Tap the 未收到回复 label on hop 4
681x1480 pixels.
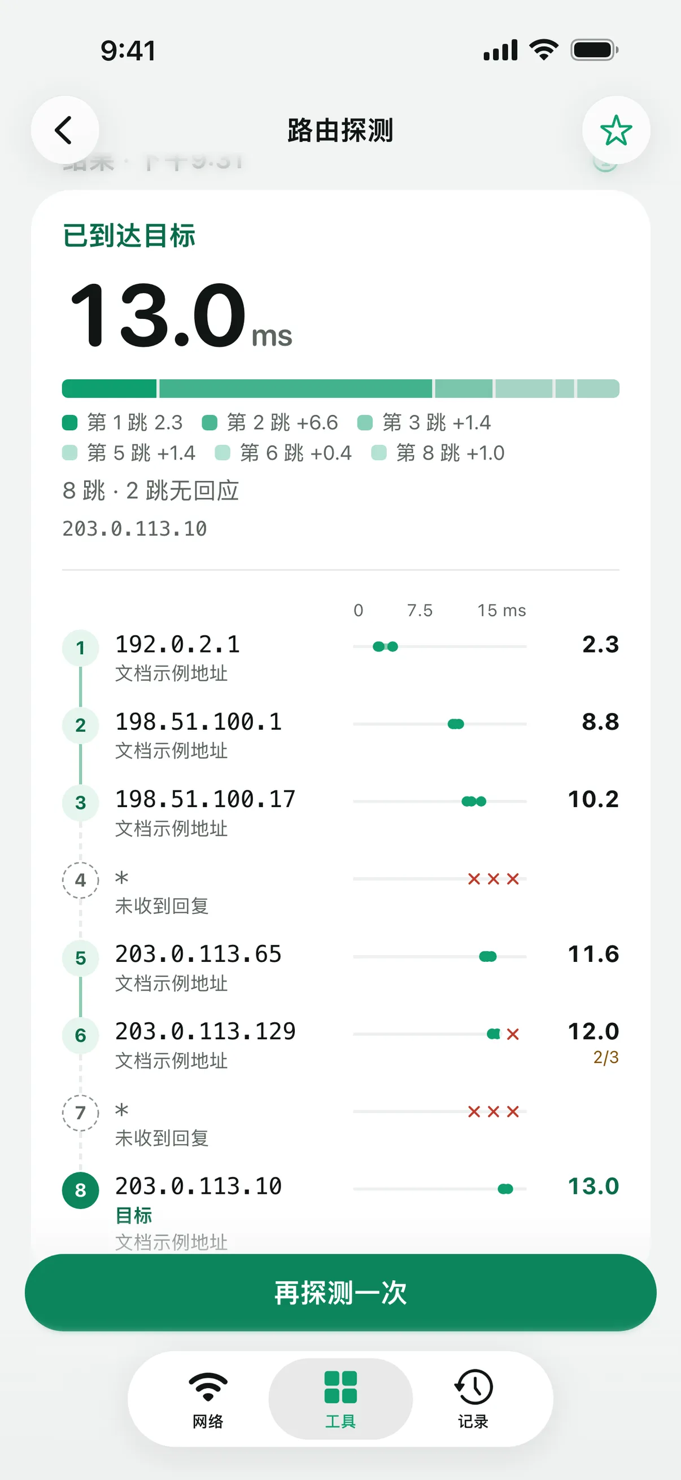(161, 906)
